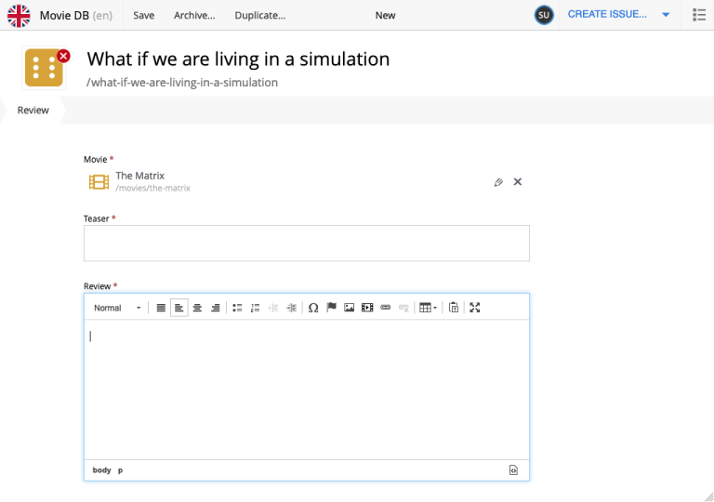Image resolution: width=714 pixels, height=502 pixels.
Task: Toggle align left in the editor
Action: pos(179,308)
